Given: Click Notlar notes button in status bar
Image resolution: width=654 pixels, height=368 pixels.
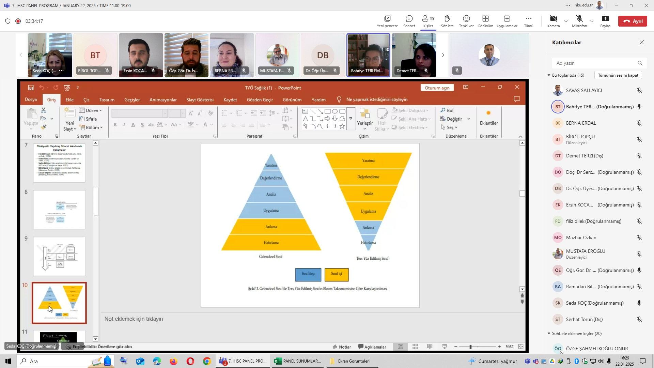Looking at the screenshot, I should pos(342,347).
